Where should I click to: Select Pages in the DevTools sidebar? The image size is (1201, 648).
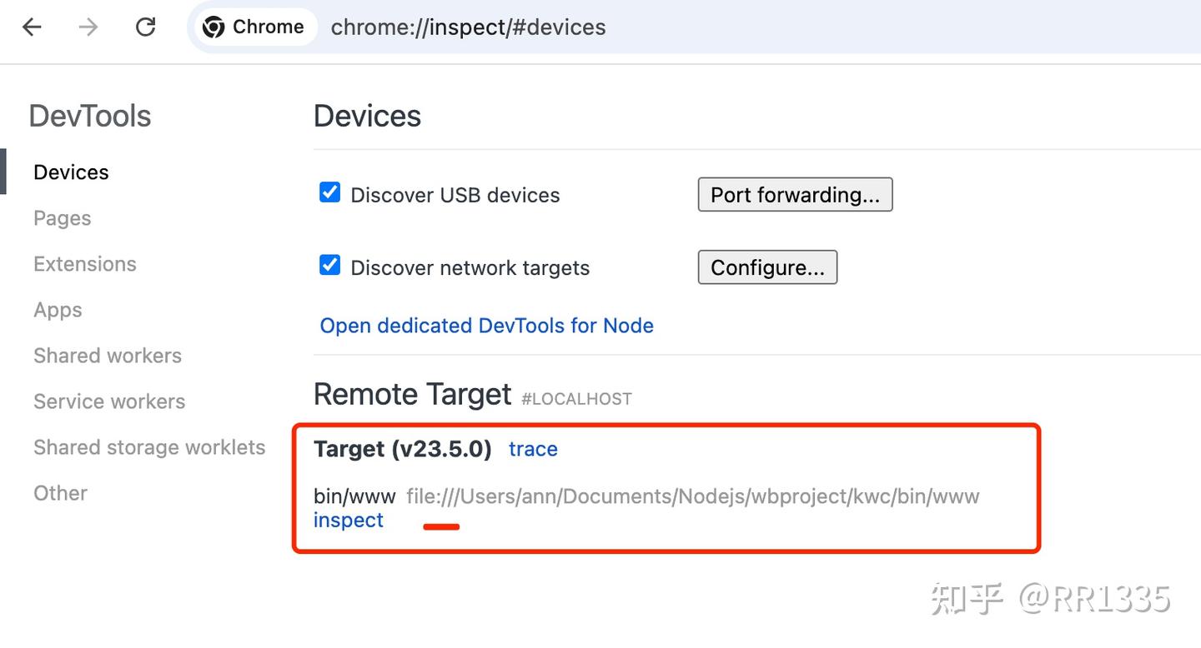coord(62,217)
